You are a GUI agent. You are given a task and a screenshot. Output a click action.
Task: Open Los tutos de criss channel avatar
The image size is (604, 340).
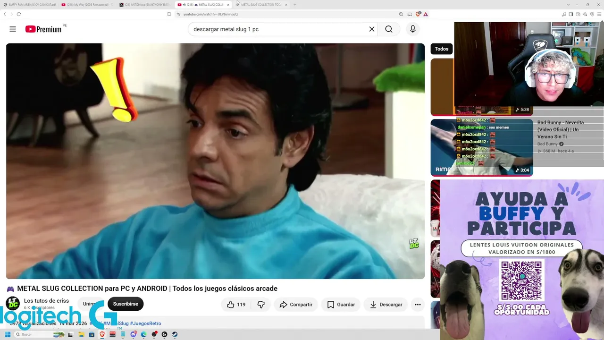pos(13,304)
